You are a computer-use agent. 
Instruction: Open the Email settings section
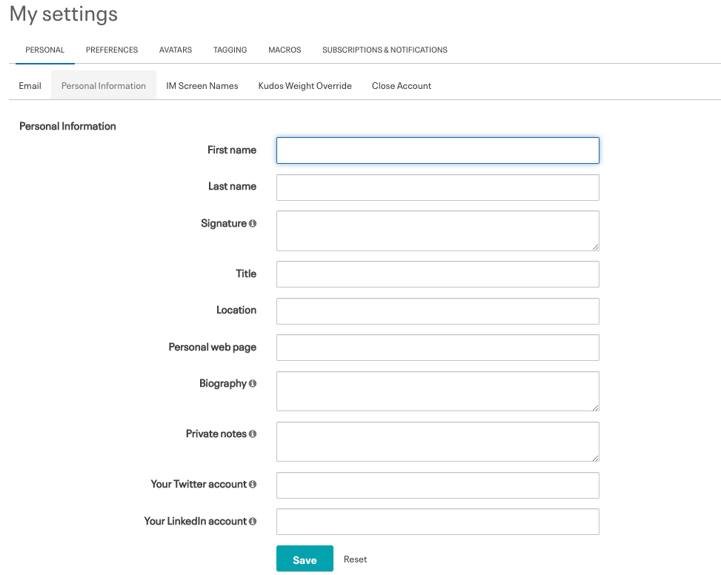(30, 85)
